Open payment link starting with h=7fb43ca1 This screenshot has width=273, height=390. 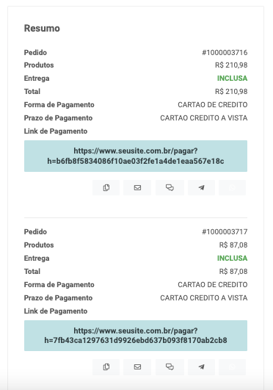click(x=136, y=336)
